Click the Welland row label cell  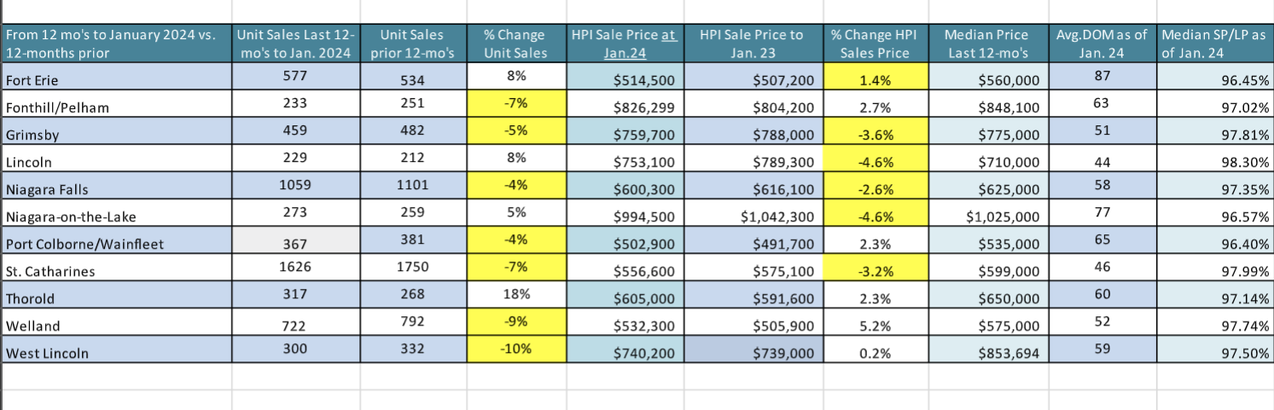click(x=115, y=325)
